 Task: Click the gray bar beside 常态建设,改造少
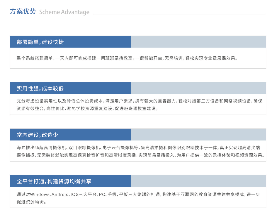(x=198, y=135)
